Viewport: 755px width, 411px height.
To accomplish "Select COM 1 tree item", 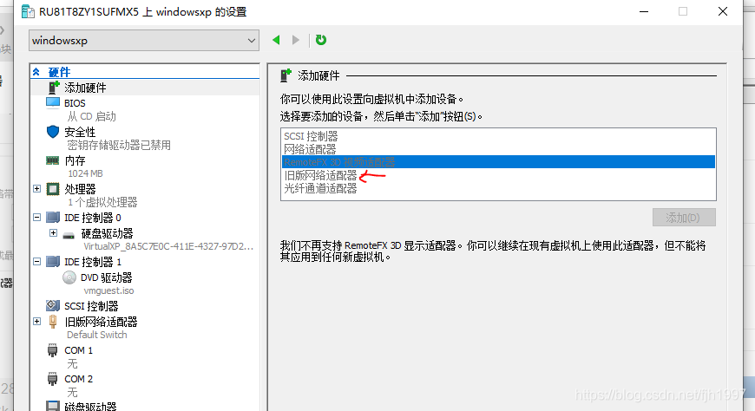I will [x=78, y=350].
